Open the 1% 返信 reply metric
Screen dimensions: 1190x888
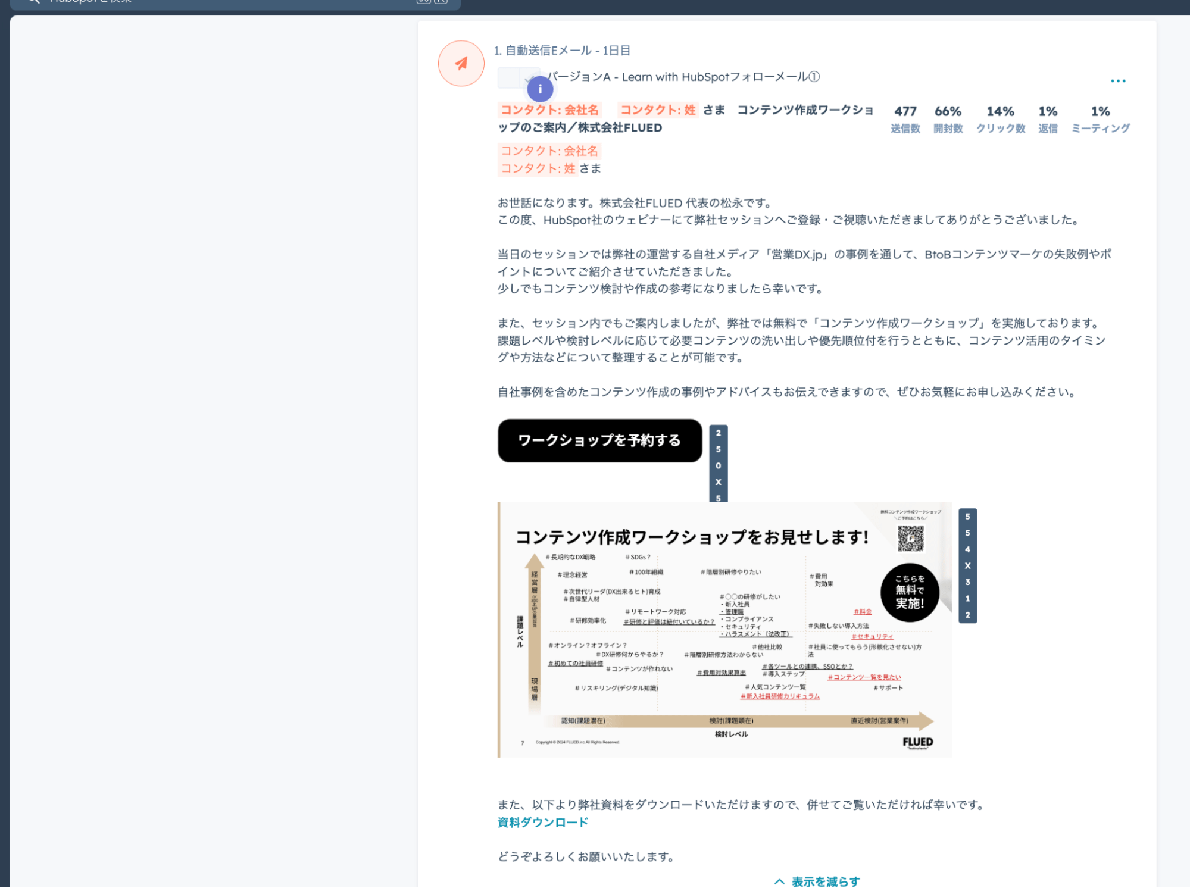coord(1048,118)
